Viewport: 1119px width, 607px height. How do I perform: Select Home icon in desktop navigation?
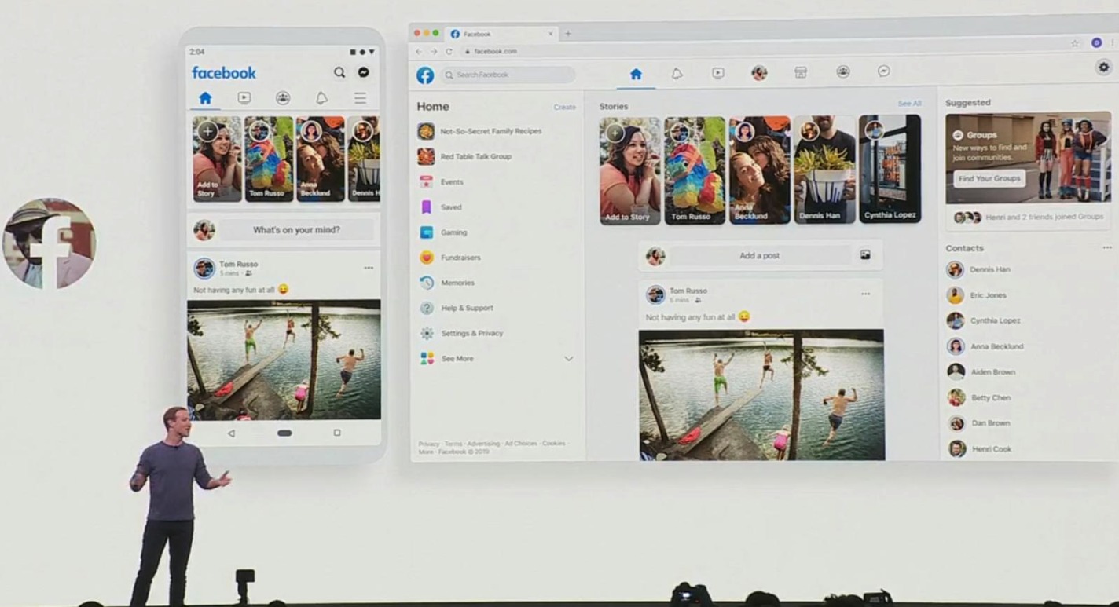coord(636,74)
